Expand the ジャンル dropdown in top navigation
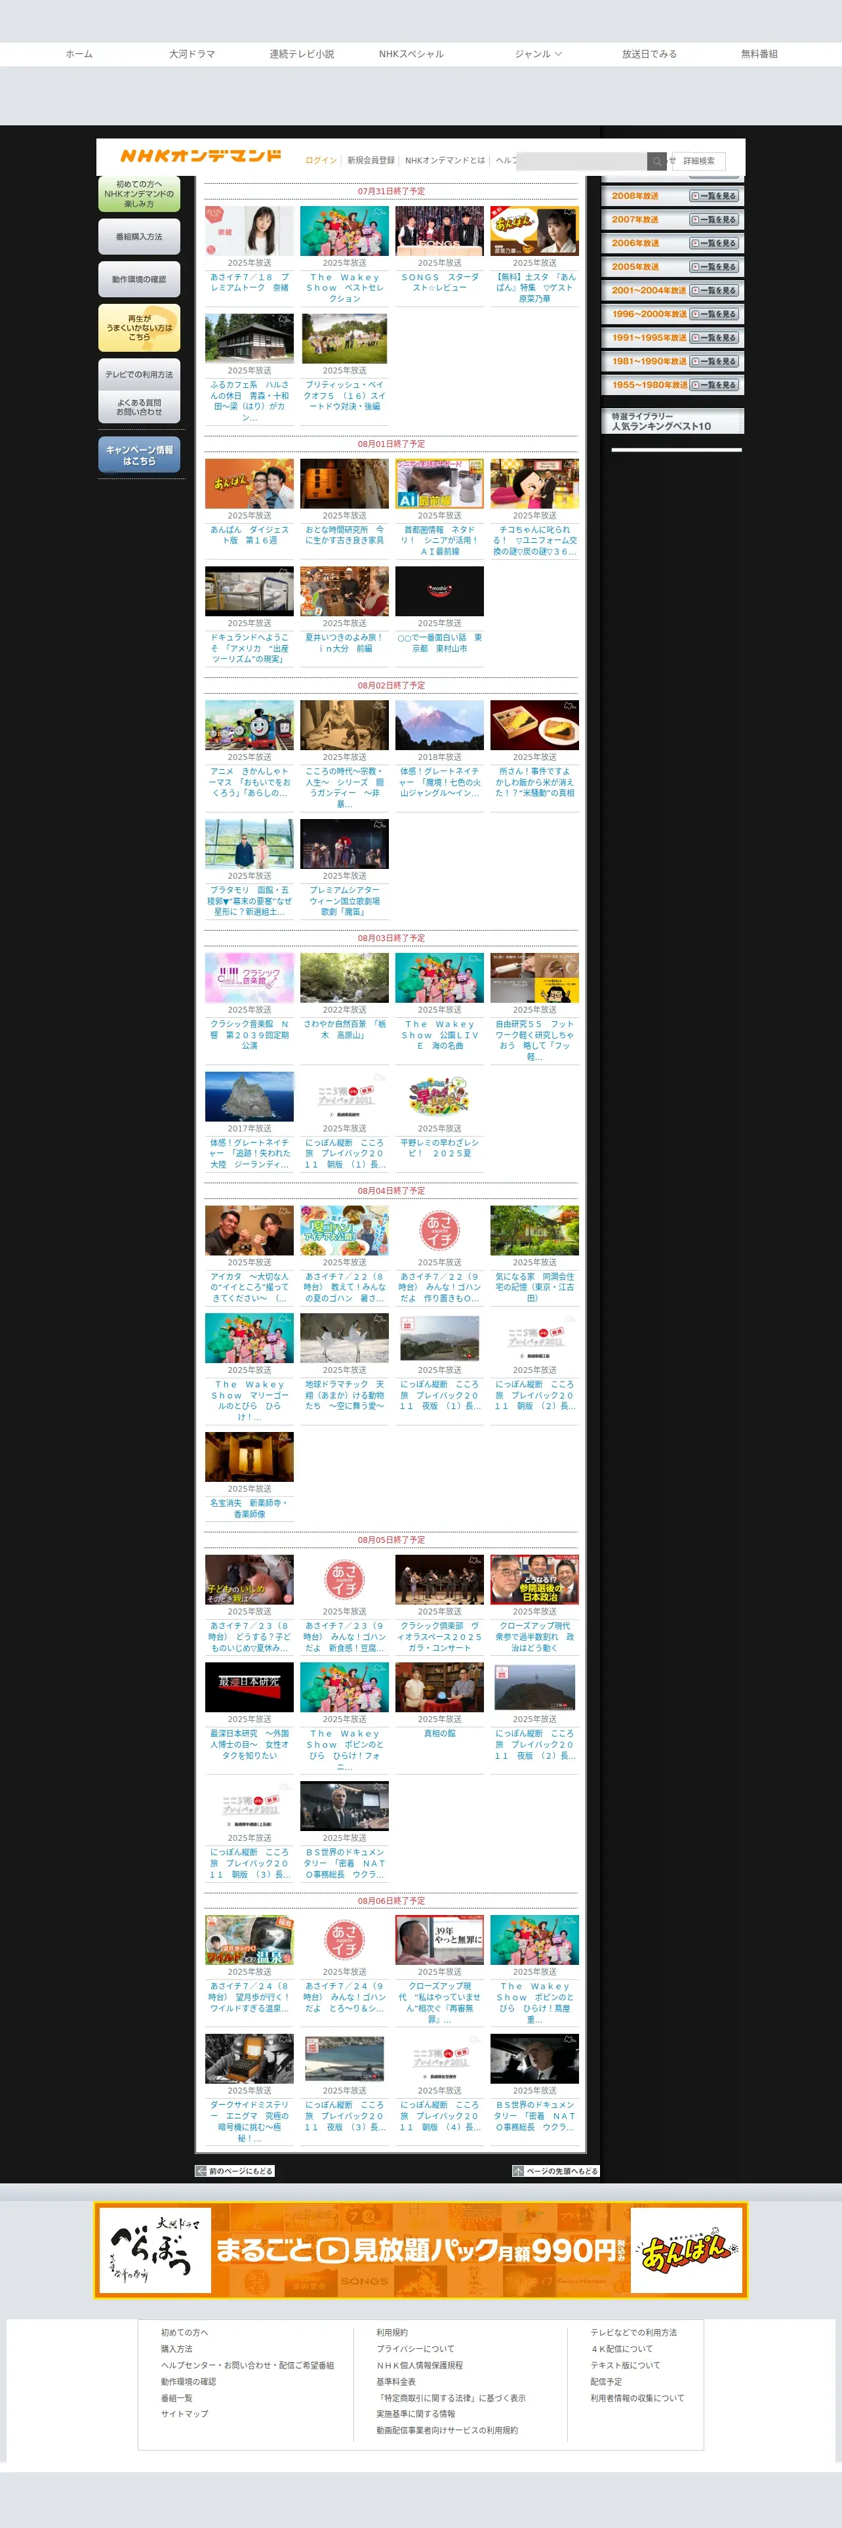The image size is (842, 2528). tap(538, 54)
